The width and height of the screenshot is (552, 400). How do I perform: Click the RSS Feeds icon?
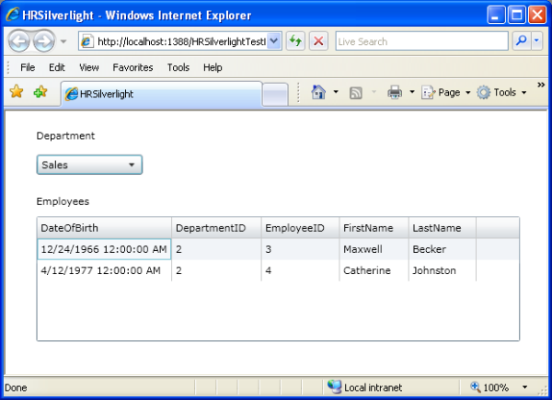(355, 93)
